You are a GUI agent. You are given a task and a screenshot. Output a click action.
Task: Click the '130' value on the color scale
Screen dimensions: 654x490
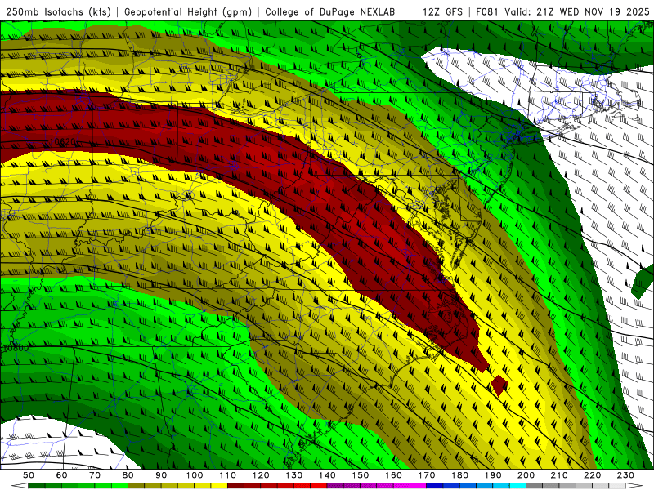(x=294, y=475)
